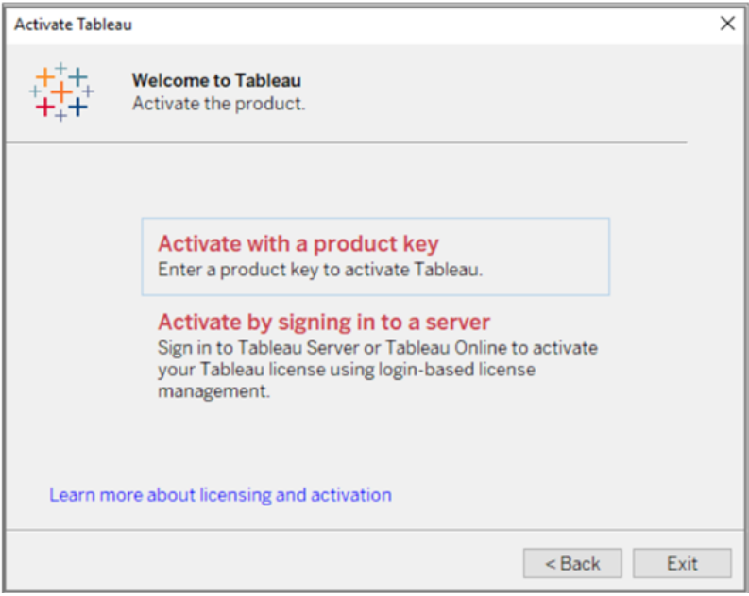Choose Activate with a product key

tap(298, 244)
